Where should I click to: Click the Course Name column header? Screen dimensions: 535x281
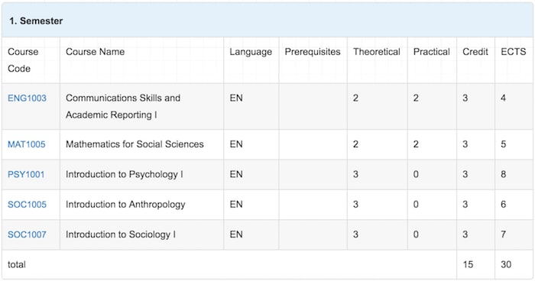click(x=96, y=52)
